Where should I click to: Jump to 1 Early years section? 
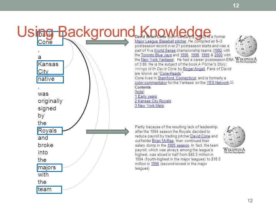pos(146,97)
